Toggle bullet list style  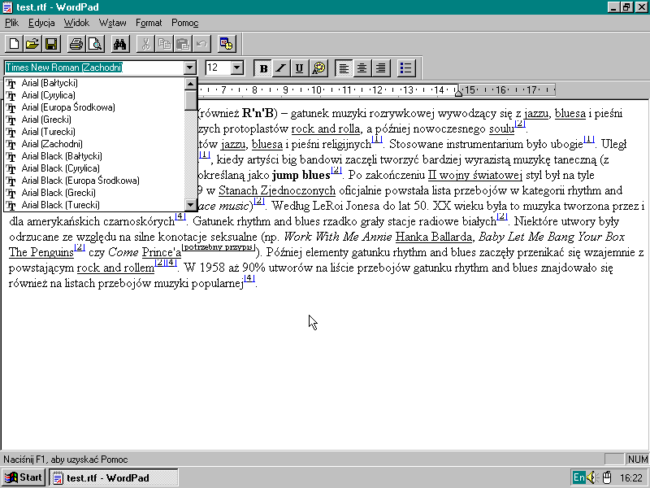pos(405,68)
